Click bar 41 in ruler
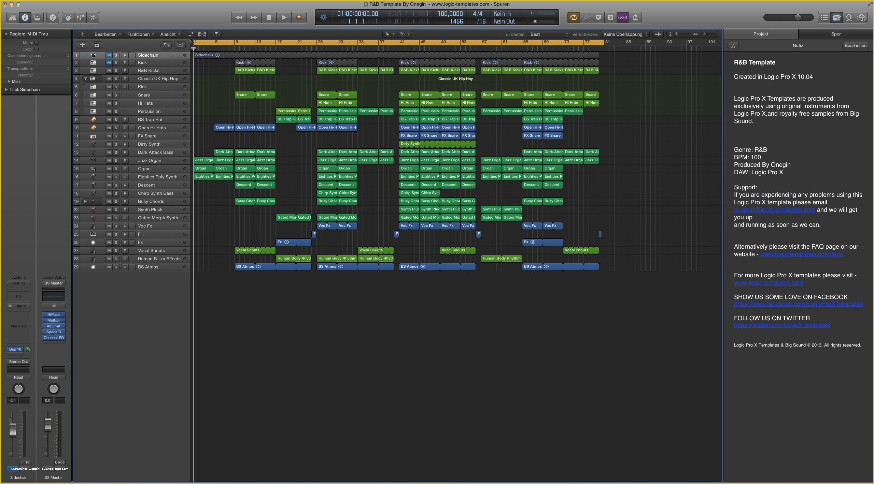 (x=403, y=42)
